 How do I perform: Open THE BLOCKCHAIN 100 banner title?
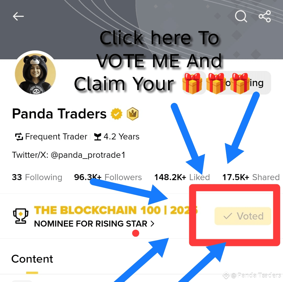pos(116,210)
